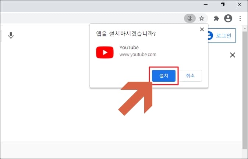Bookmark this page with the star icon
Screen dimensions: 248x159
point(202,18)
